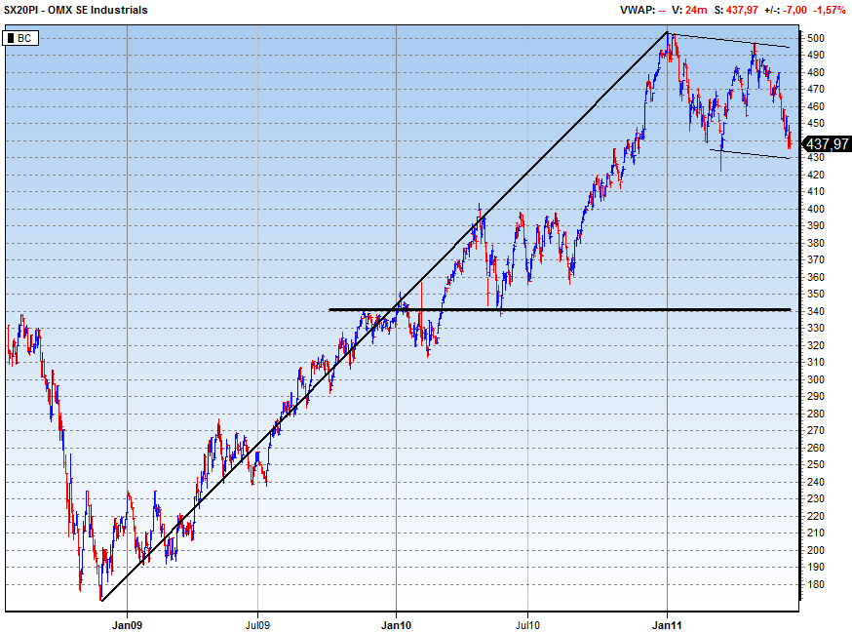
Task: Click the 500 price axis label
Action: click(x=815, y=38)
